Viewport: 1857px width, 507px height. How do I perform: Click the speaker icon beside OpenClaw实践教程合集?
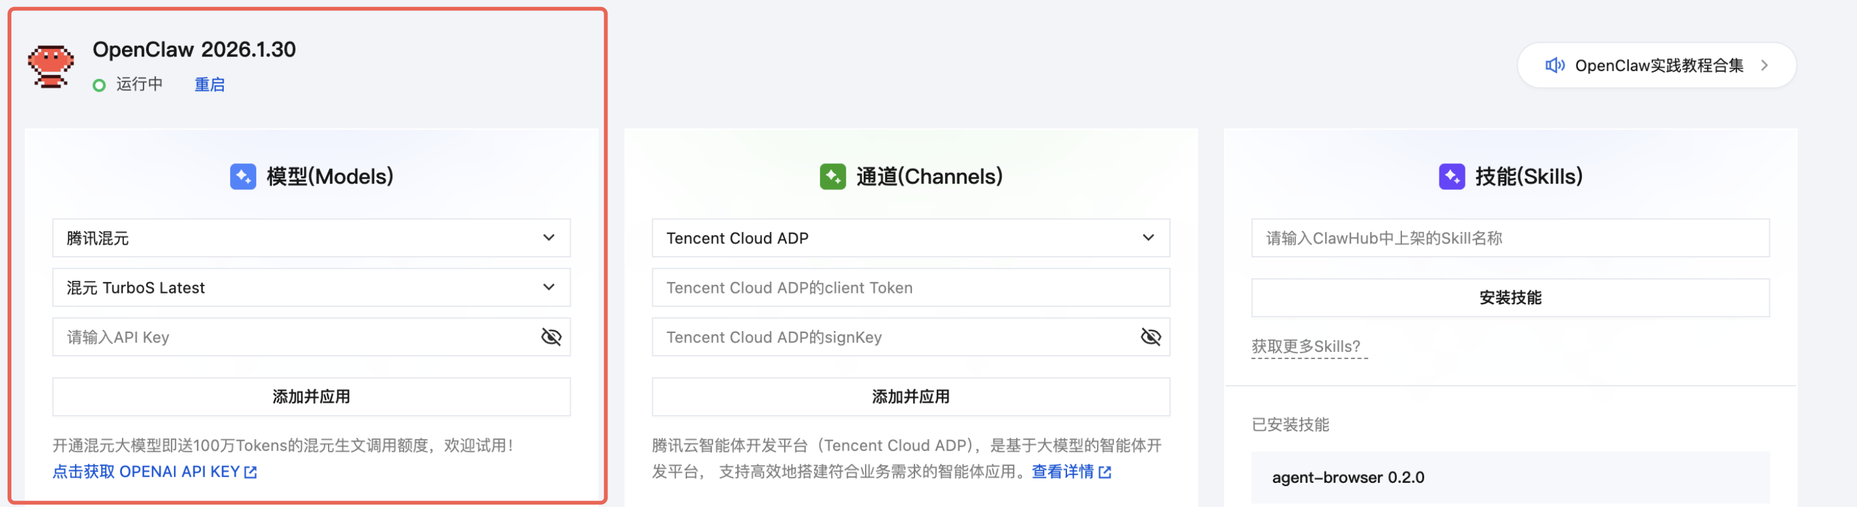(x=1554, y=65)
